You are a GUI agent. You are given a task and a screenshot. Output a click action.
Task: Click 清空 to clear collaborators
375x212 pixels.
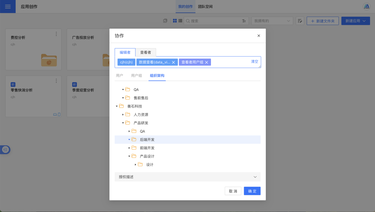[x=254, y=62]
